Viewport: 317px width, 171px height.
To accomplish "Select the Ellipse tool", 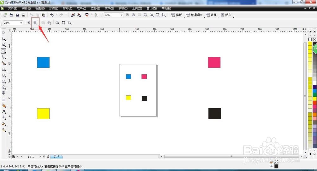I will [x=3, y=76].
